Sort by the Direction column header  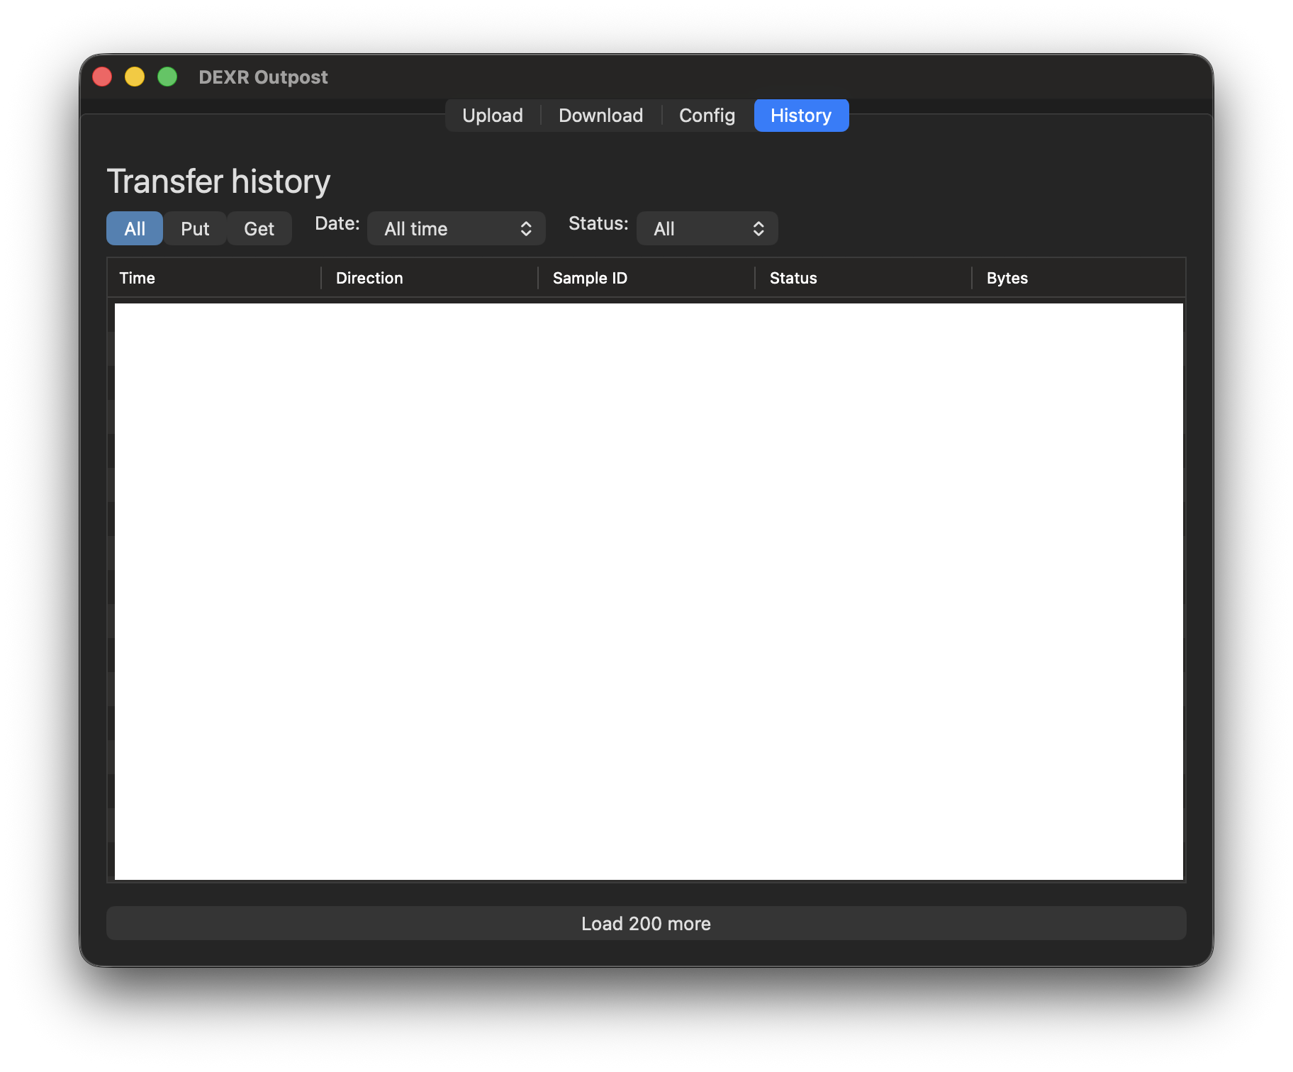coord(430,278)
